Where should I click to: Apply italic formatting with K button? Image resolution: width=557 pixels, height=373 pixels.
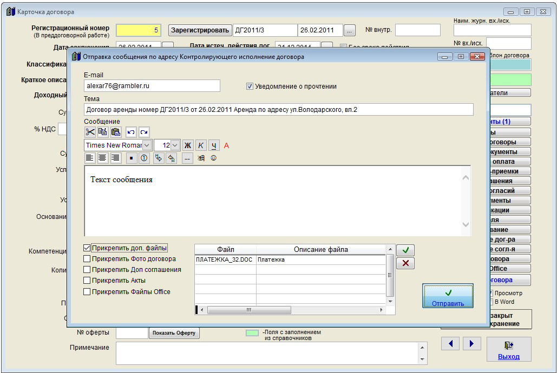coord(201,145)
